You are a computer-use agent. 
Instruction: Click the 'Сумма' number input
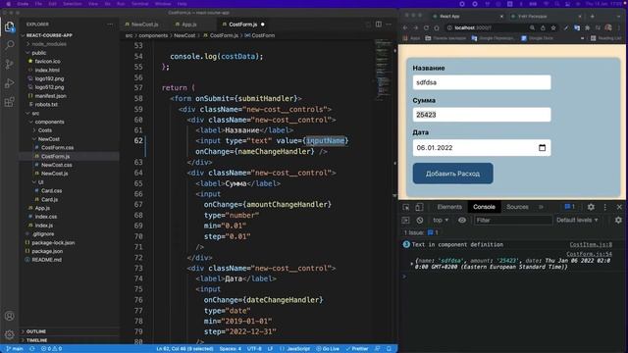pos(482,115)
